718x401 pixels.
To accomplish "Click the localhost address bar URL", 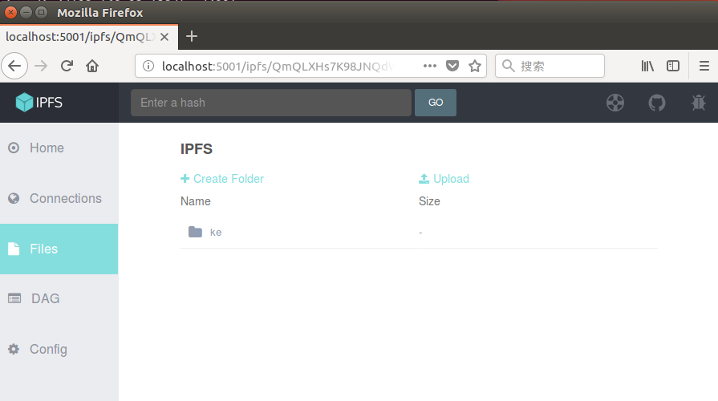I will point(278,67).
